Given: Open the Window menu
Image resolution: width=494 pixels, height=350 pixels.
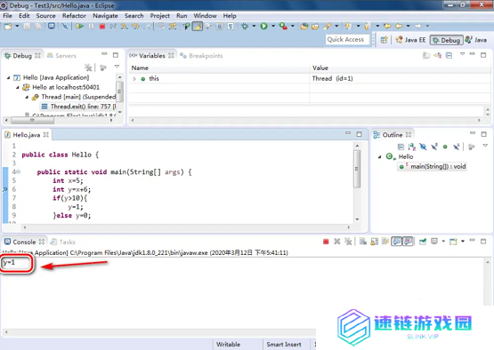Looking at the screenshot, I should [205, 16].
